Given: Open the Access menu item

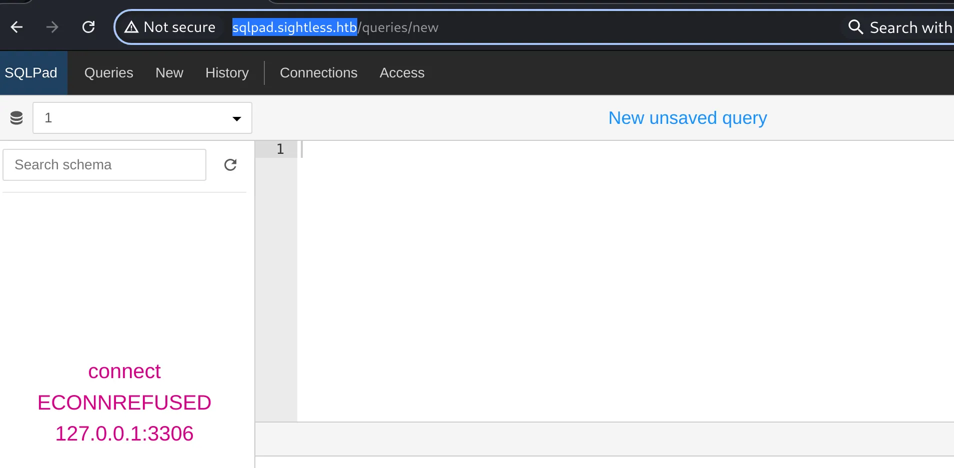Looking at the screenshot, I should pyautogui.click(x=402, y=73).
